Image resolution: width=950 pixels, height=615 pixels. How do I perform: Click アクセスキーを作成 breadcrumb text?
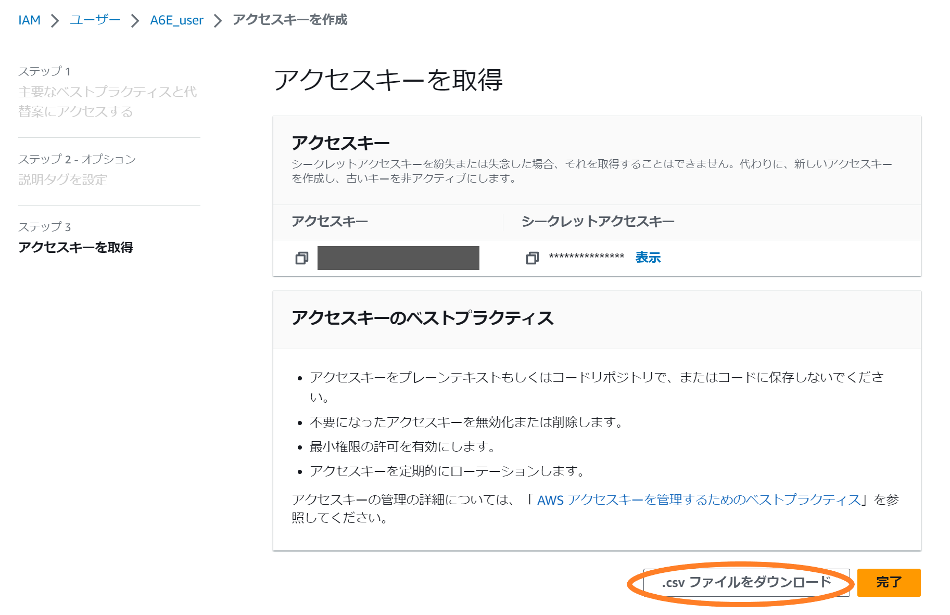[289, 20]
